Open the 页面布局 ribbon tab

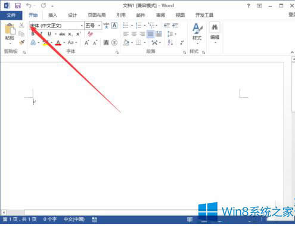97,15
